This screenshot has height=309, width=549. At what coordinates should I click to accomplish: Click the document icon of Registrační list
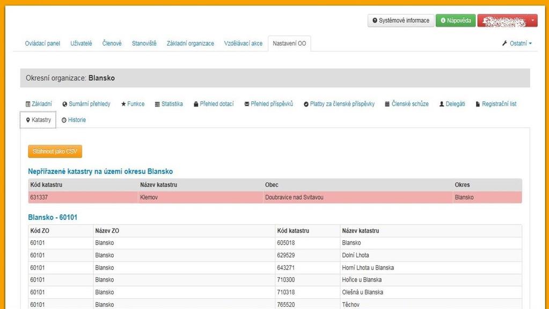point(478,104)
